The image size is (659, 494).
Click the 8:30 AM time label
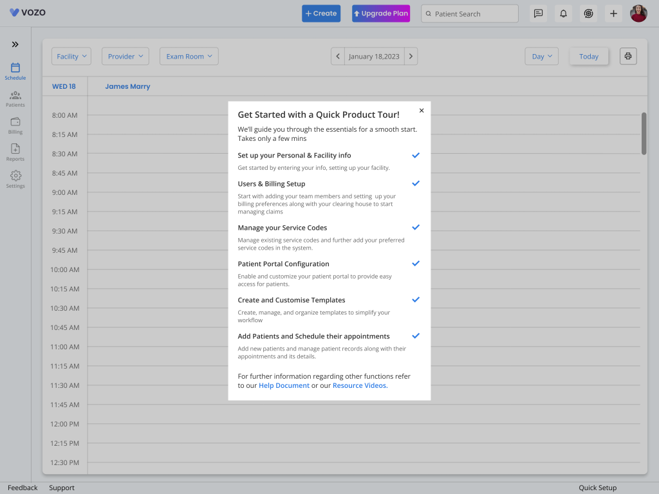pyautogui.click(x=65, y=154)
